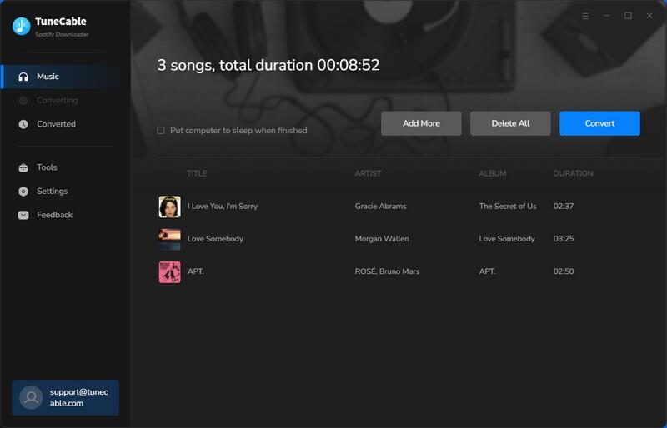Enable put computer to sleep when finished

tap(161, 131)
